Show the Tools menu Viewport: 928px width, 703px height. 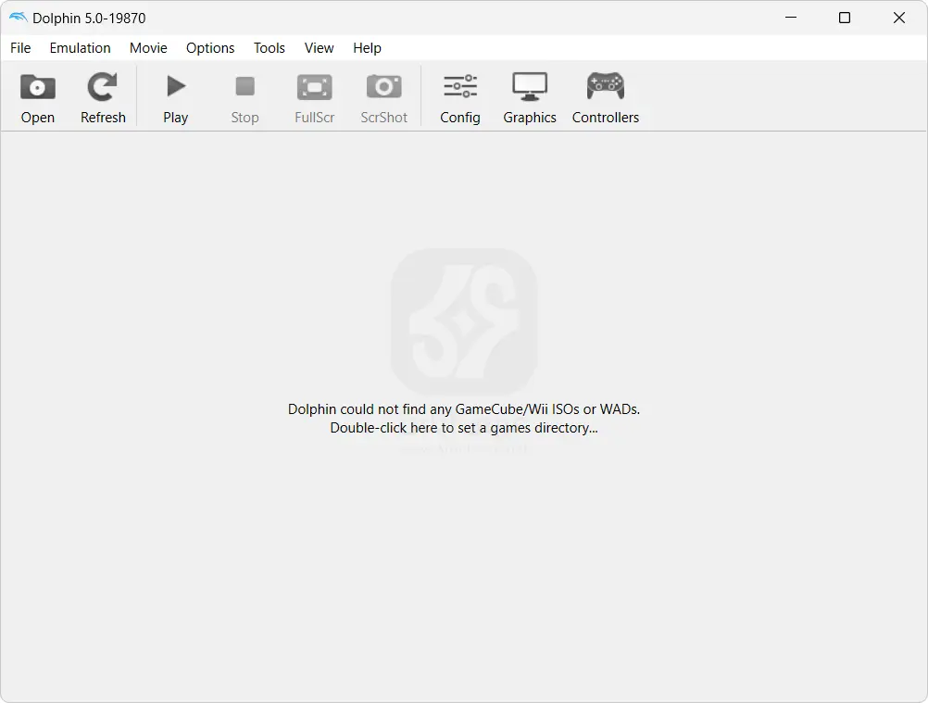270,48
